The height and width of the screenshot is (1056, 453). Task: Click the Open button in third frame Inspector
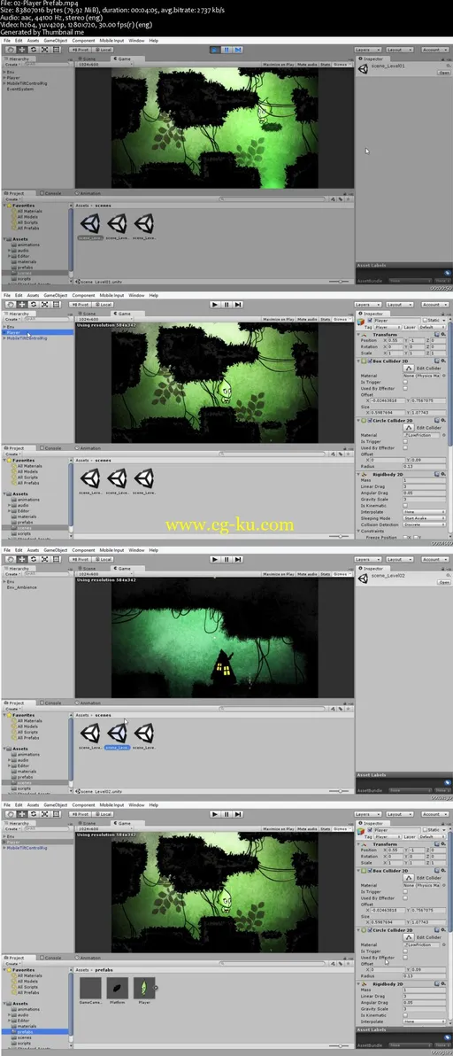point(443,583)
